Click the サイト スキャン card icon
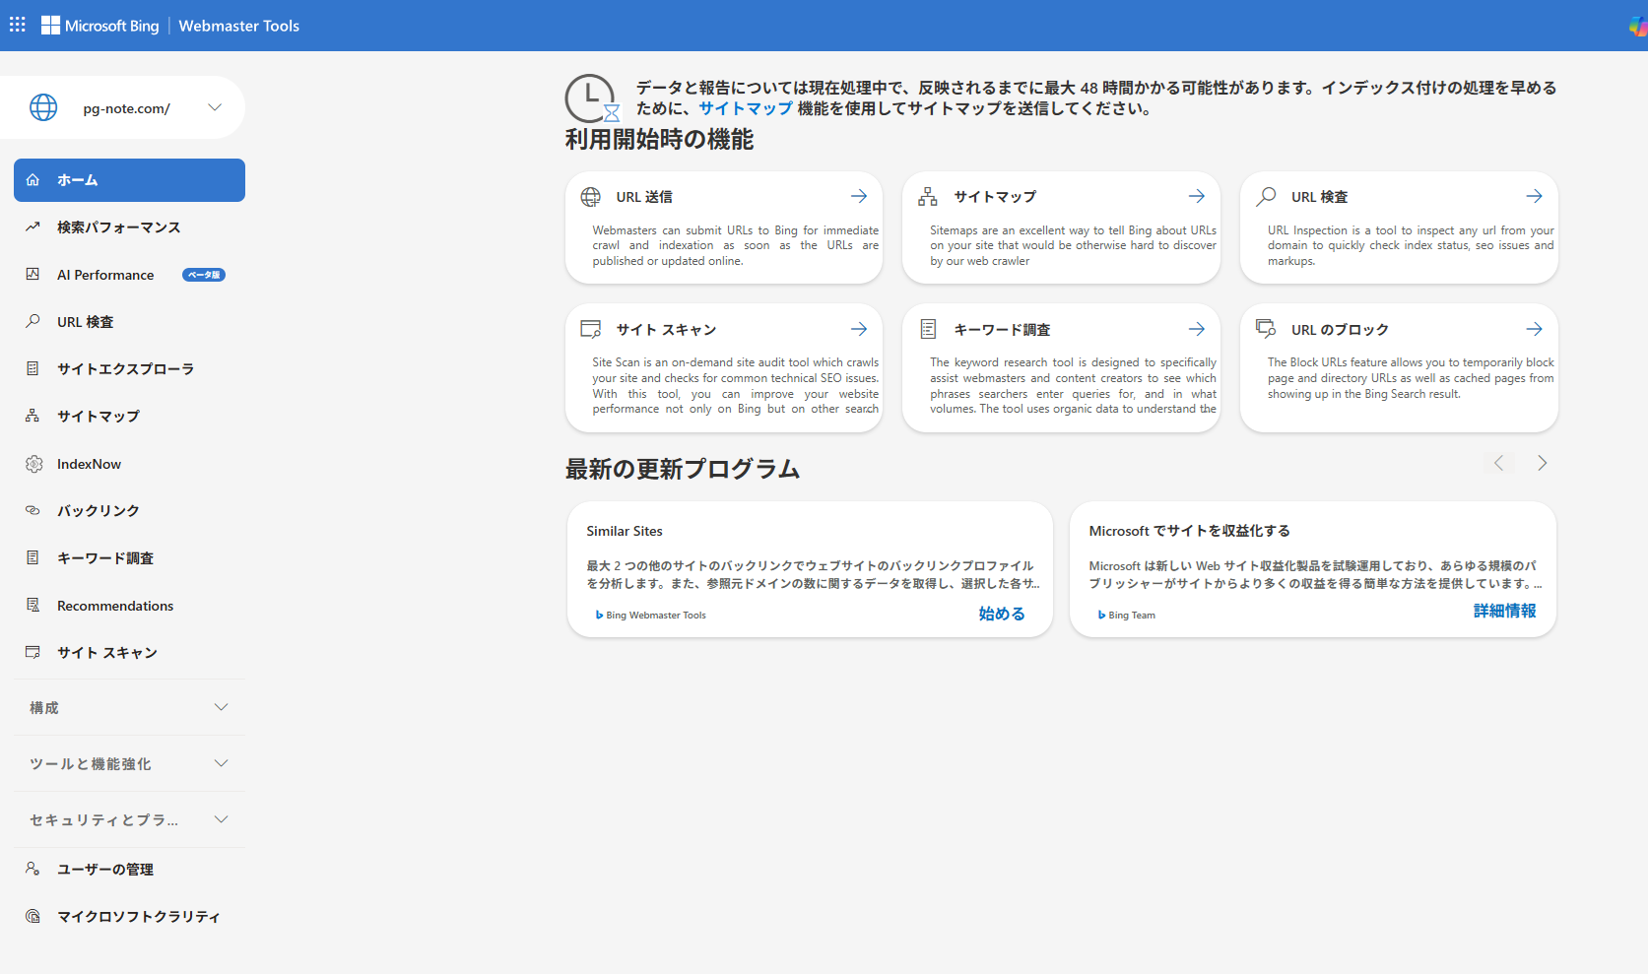 [591, 329]
